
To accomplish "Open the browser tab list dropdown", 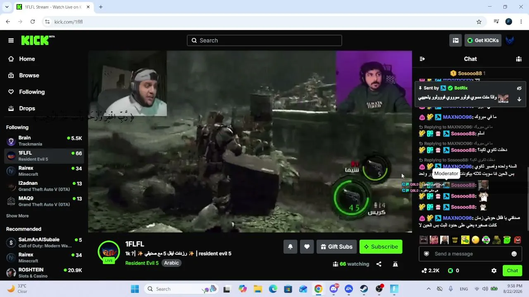I will [x=7, y=7].
